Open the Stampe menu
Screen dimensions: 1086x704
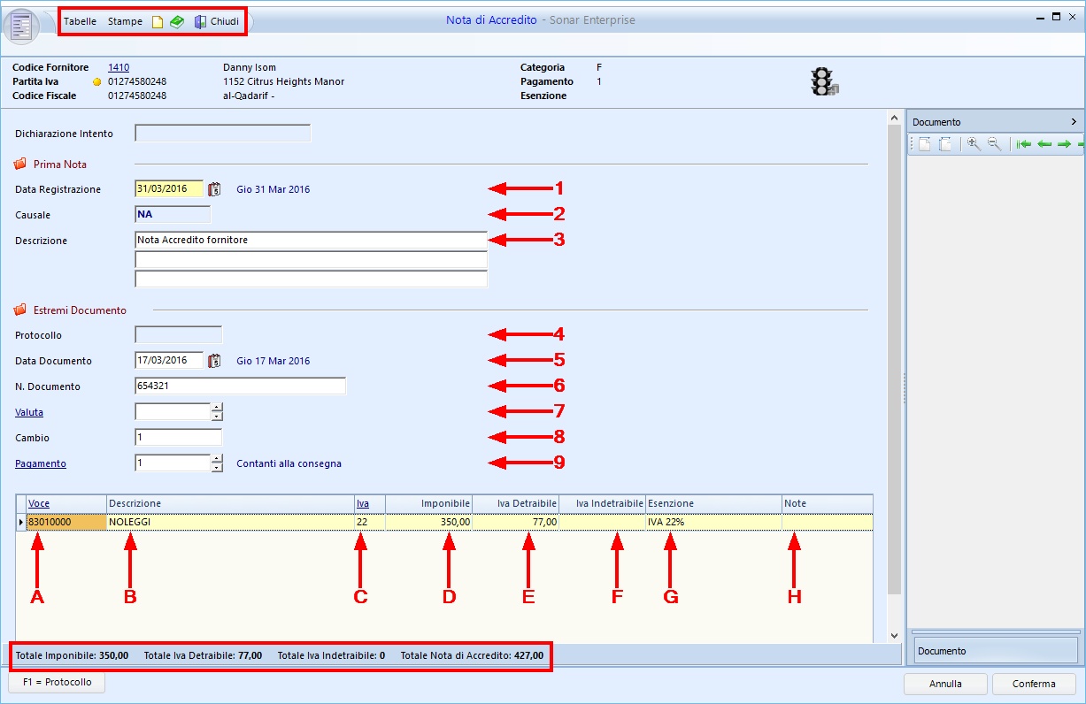tap(125, 21)
